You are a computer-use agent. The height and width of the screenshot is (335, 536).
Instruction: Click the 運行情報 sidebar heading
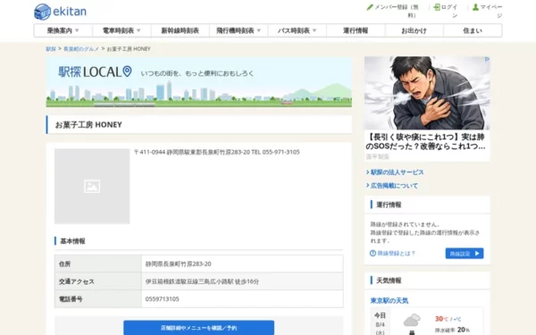click(x=389, y=205)
